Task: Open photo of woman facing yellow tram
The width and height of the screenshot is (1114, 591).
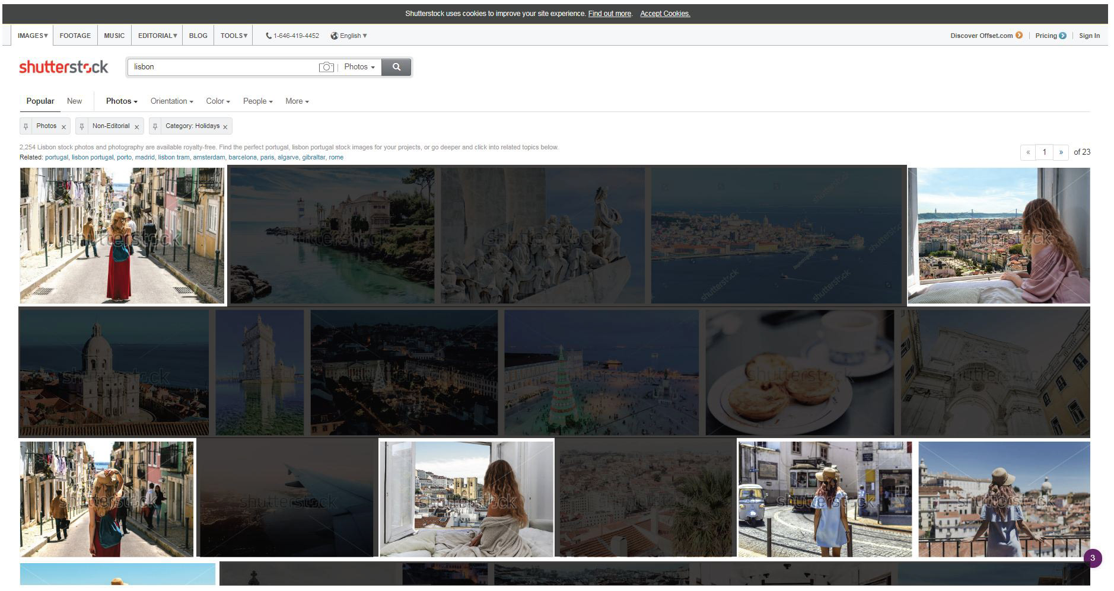Action: coord(825,499)
